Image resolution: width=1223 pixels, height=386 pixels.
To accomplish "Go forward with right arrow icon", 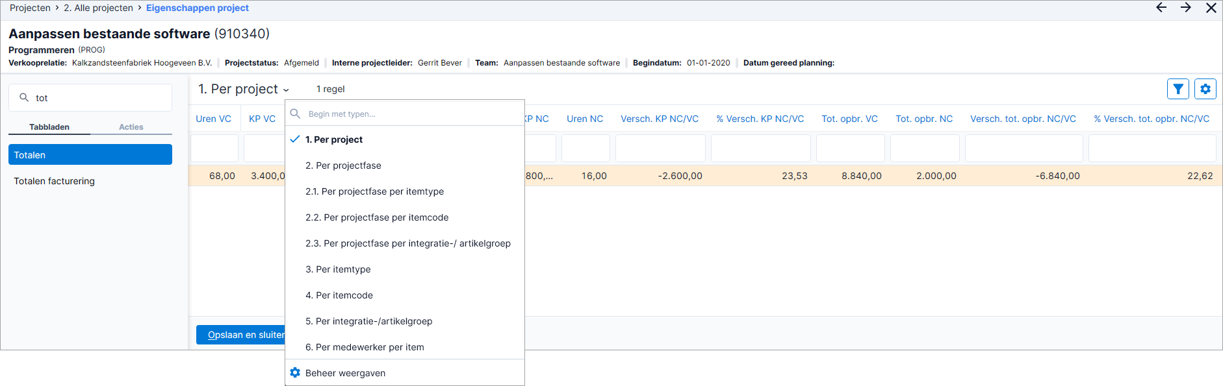I will pos(1186,8).
